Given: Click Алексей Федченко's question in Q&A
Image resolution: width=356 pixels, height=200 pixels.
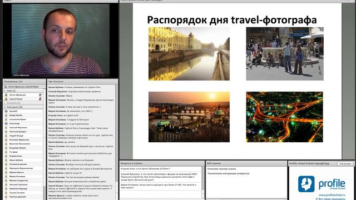Looking at the screenshot, I should tap(160, 177).
